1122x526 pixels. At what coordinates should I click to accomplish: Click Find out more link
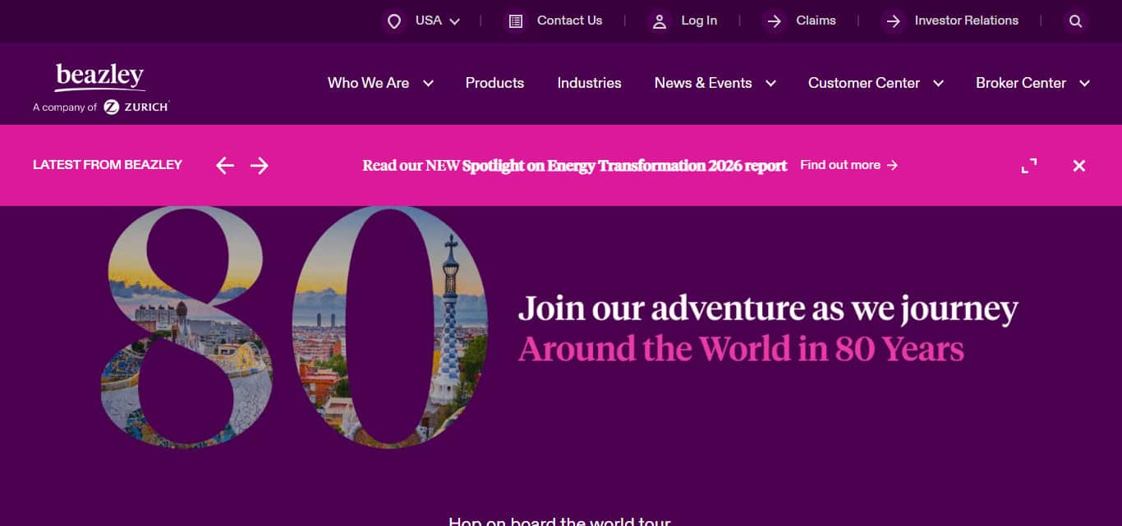(x=849, y=165)
